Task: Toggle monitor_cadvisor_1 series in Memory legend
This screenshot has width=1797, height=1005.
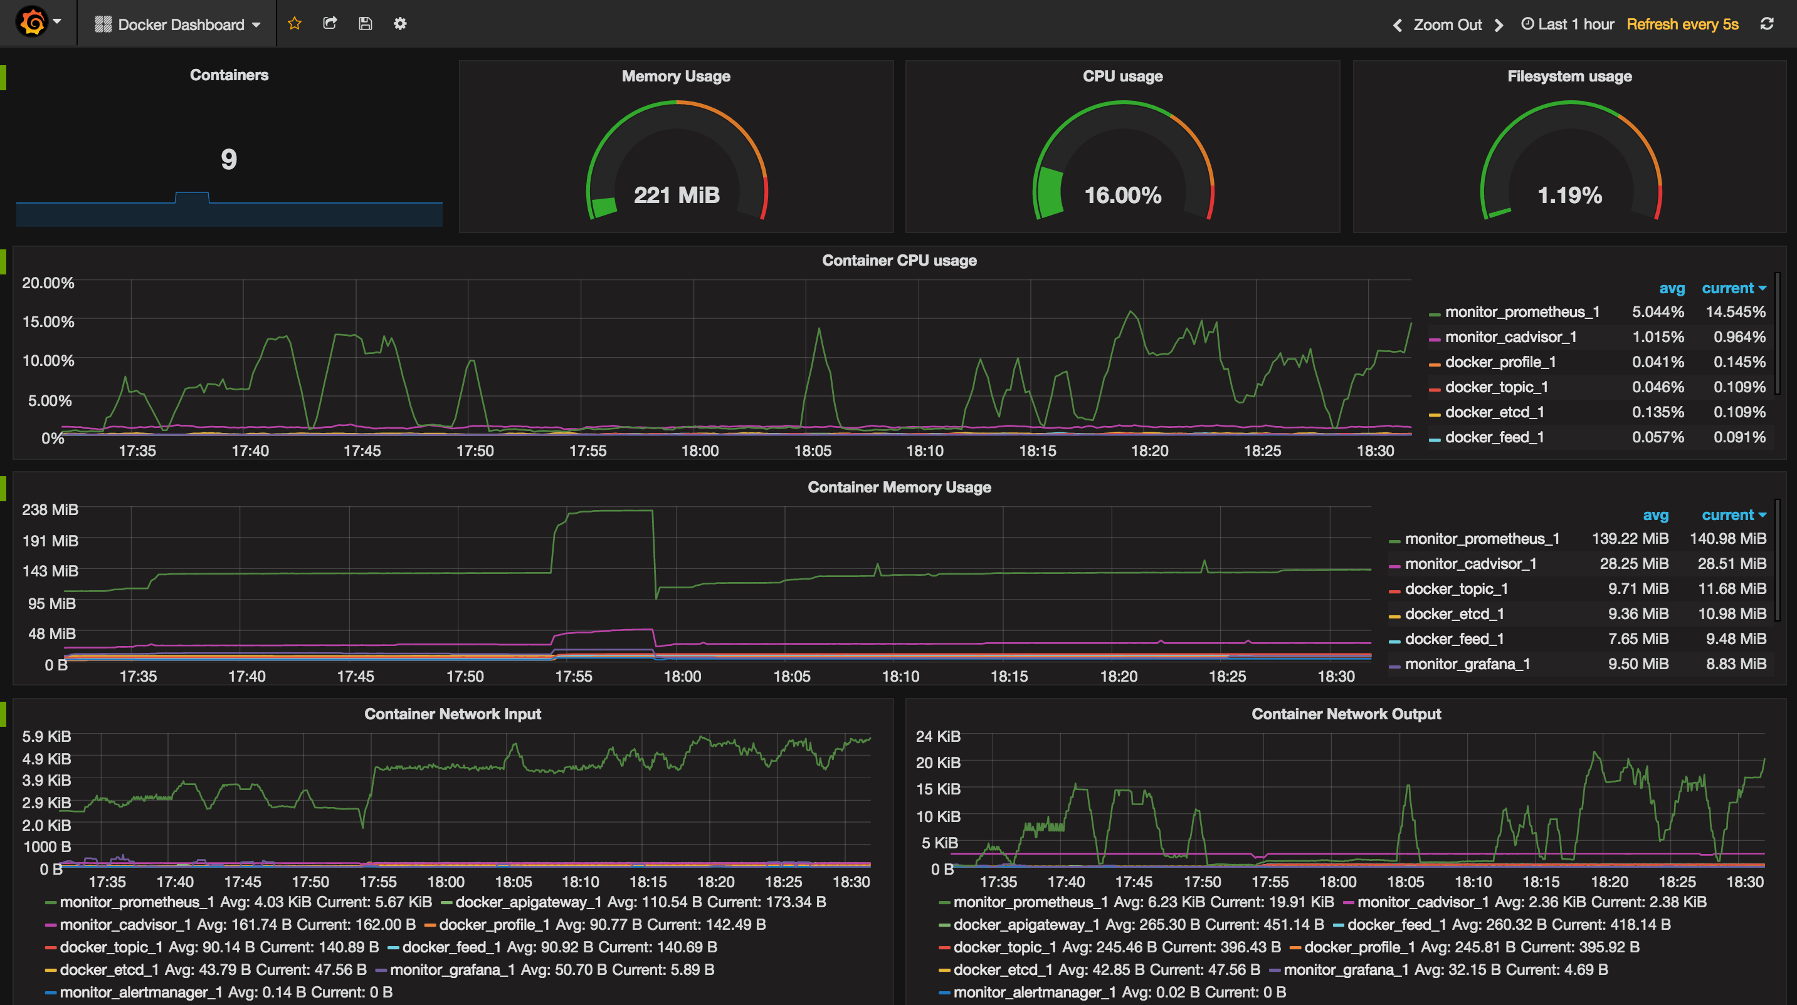Action: [x=1470, y=564]
